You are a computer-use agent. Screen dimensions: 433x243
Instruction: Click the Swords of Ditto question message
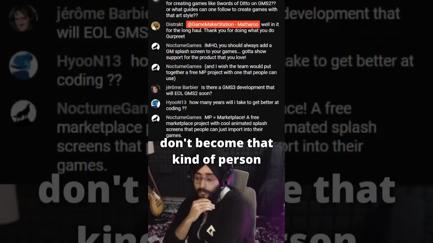(x=222, y=9)
